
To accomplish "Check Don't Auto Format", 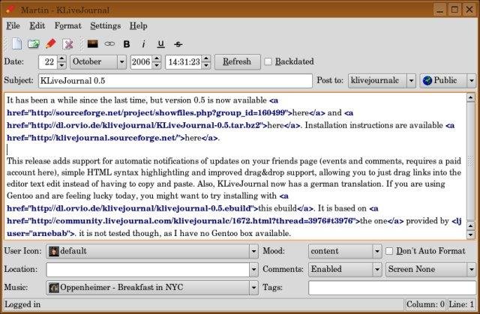I will click(x=389, y=251).
